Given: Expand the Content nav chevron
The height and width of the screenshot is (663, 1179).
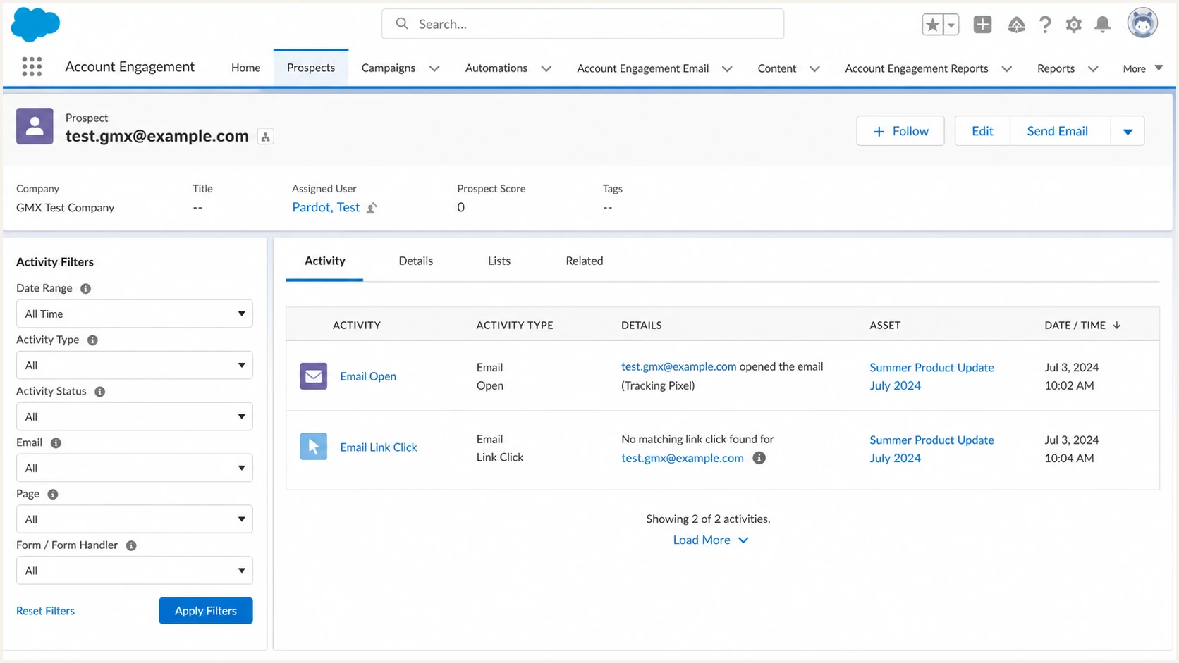Looking at the screenshot, I should pyautogui.click(x=814, y=68).
